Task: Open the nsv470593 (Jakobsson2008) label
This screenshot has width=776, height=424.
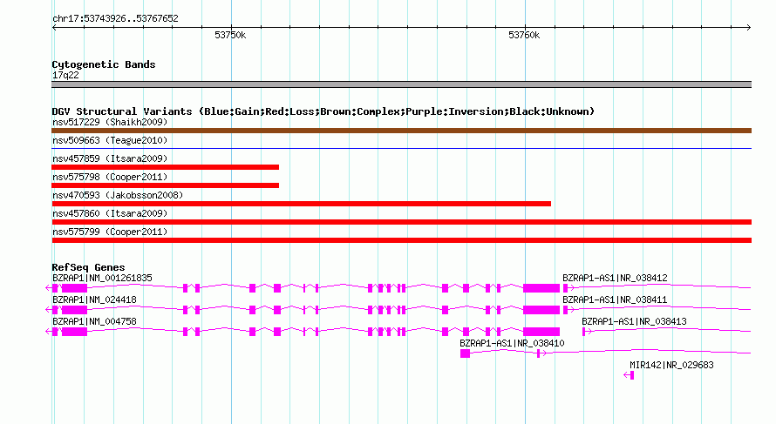Action: coord(118,195)
